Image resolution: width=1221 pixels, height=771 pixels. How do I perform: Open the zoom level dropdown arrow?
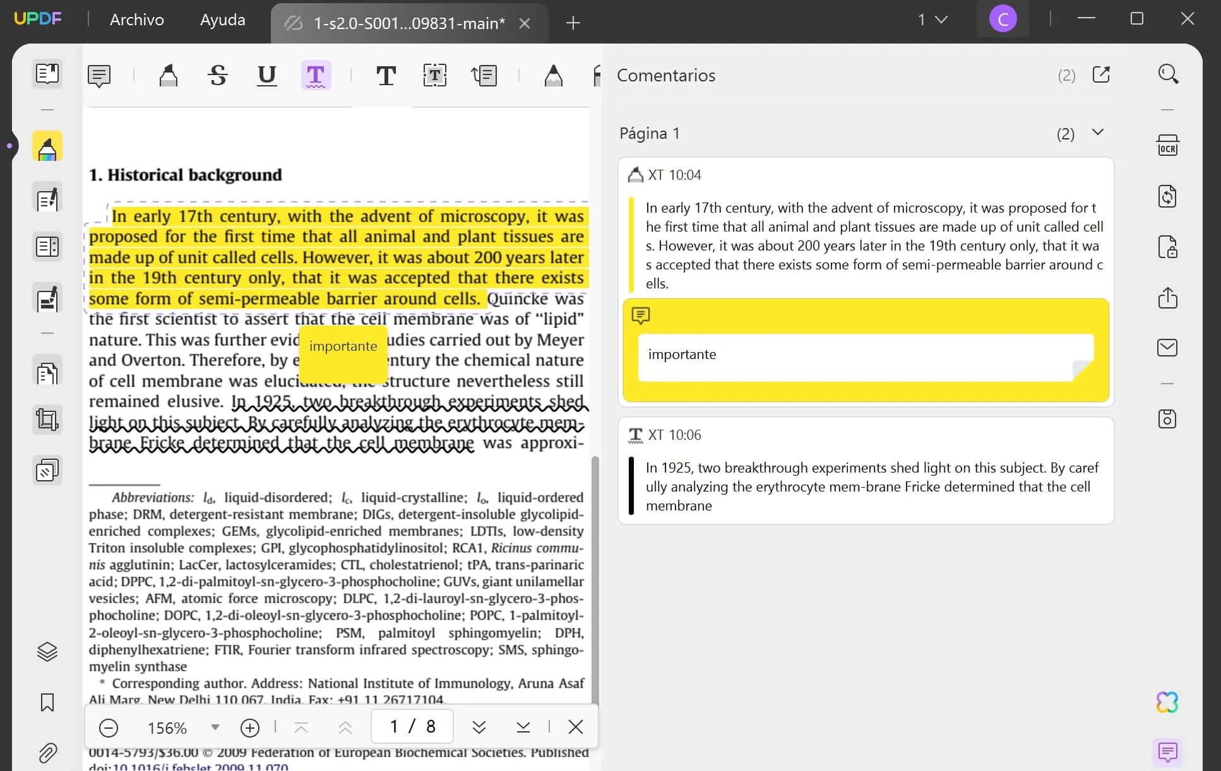[x=215, y=727]
